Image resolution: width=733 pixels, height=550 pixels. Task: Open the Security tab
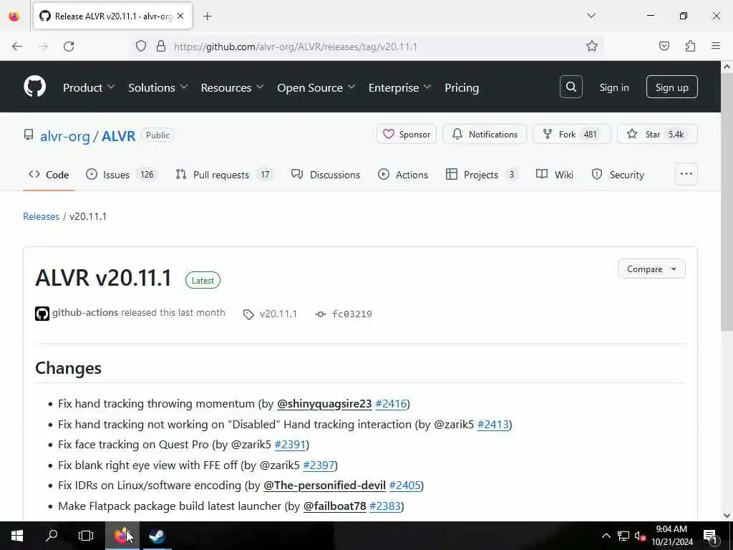coord(618,175)
